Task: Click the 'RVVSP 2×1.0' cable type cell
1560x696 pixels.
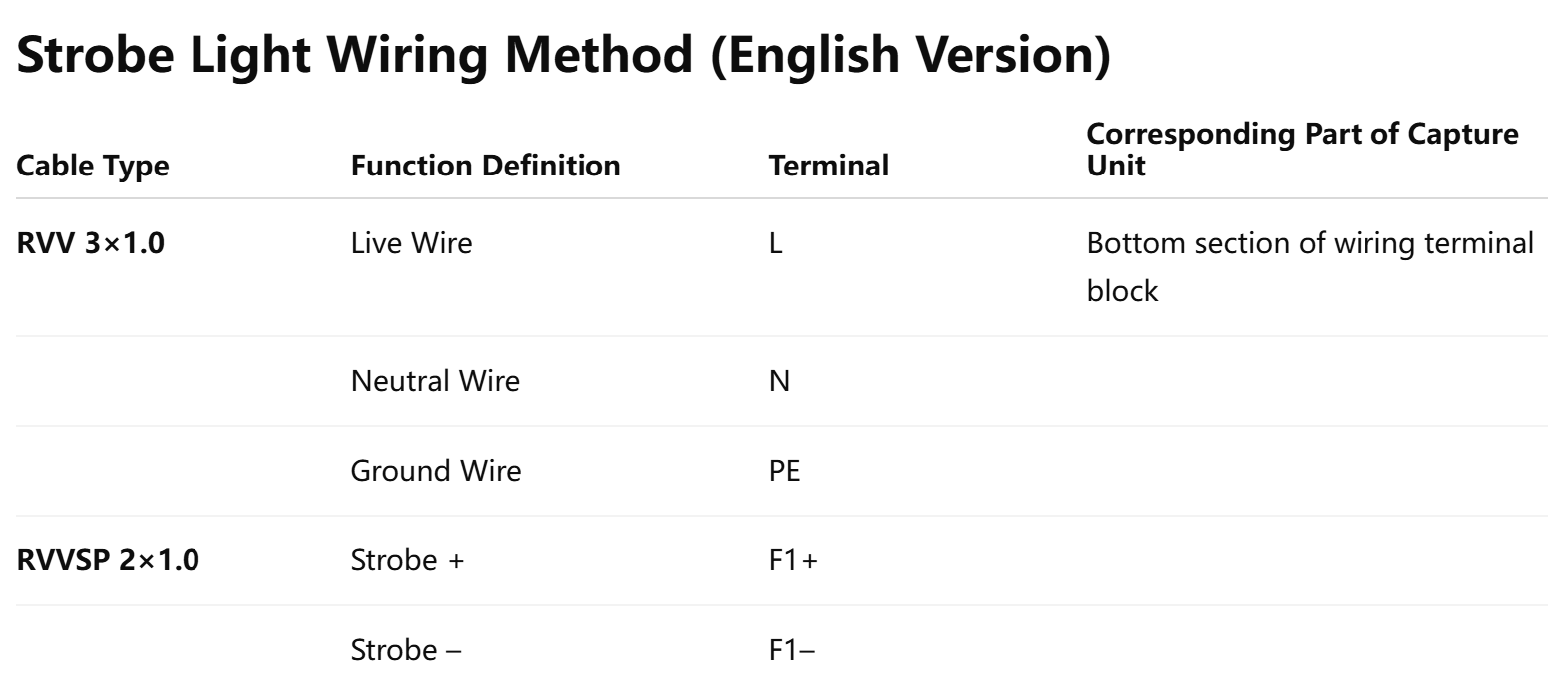Action: 108,560
